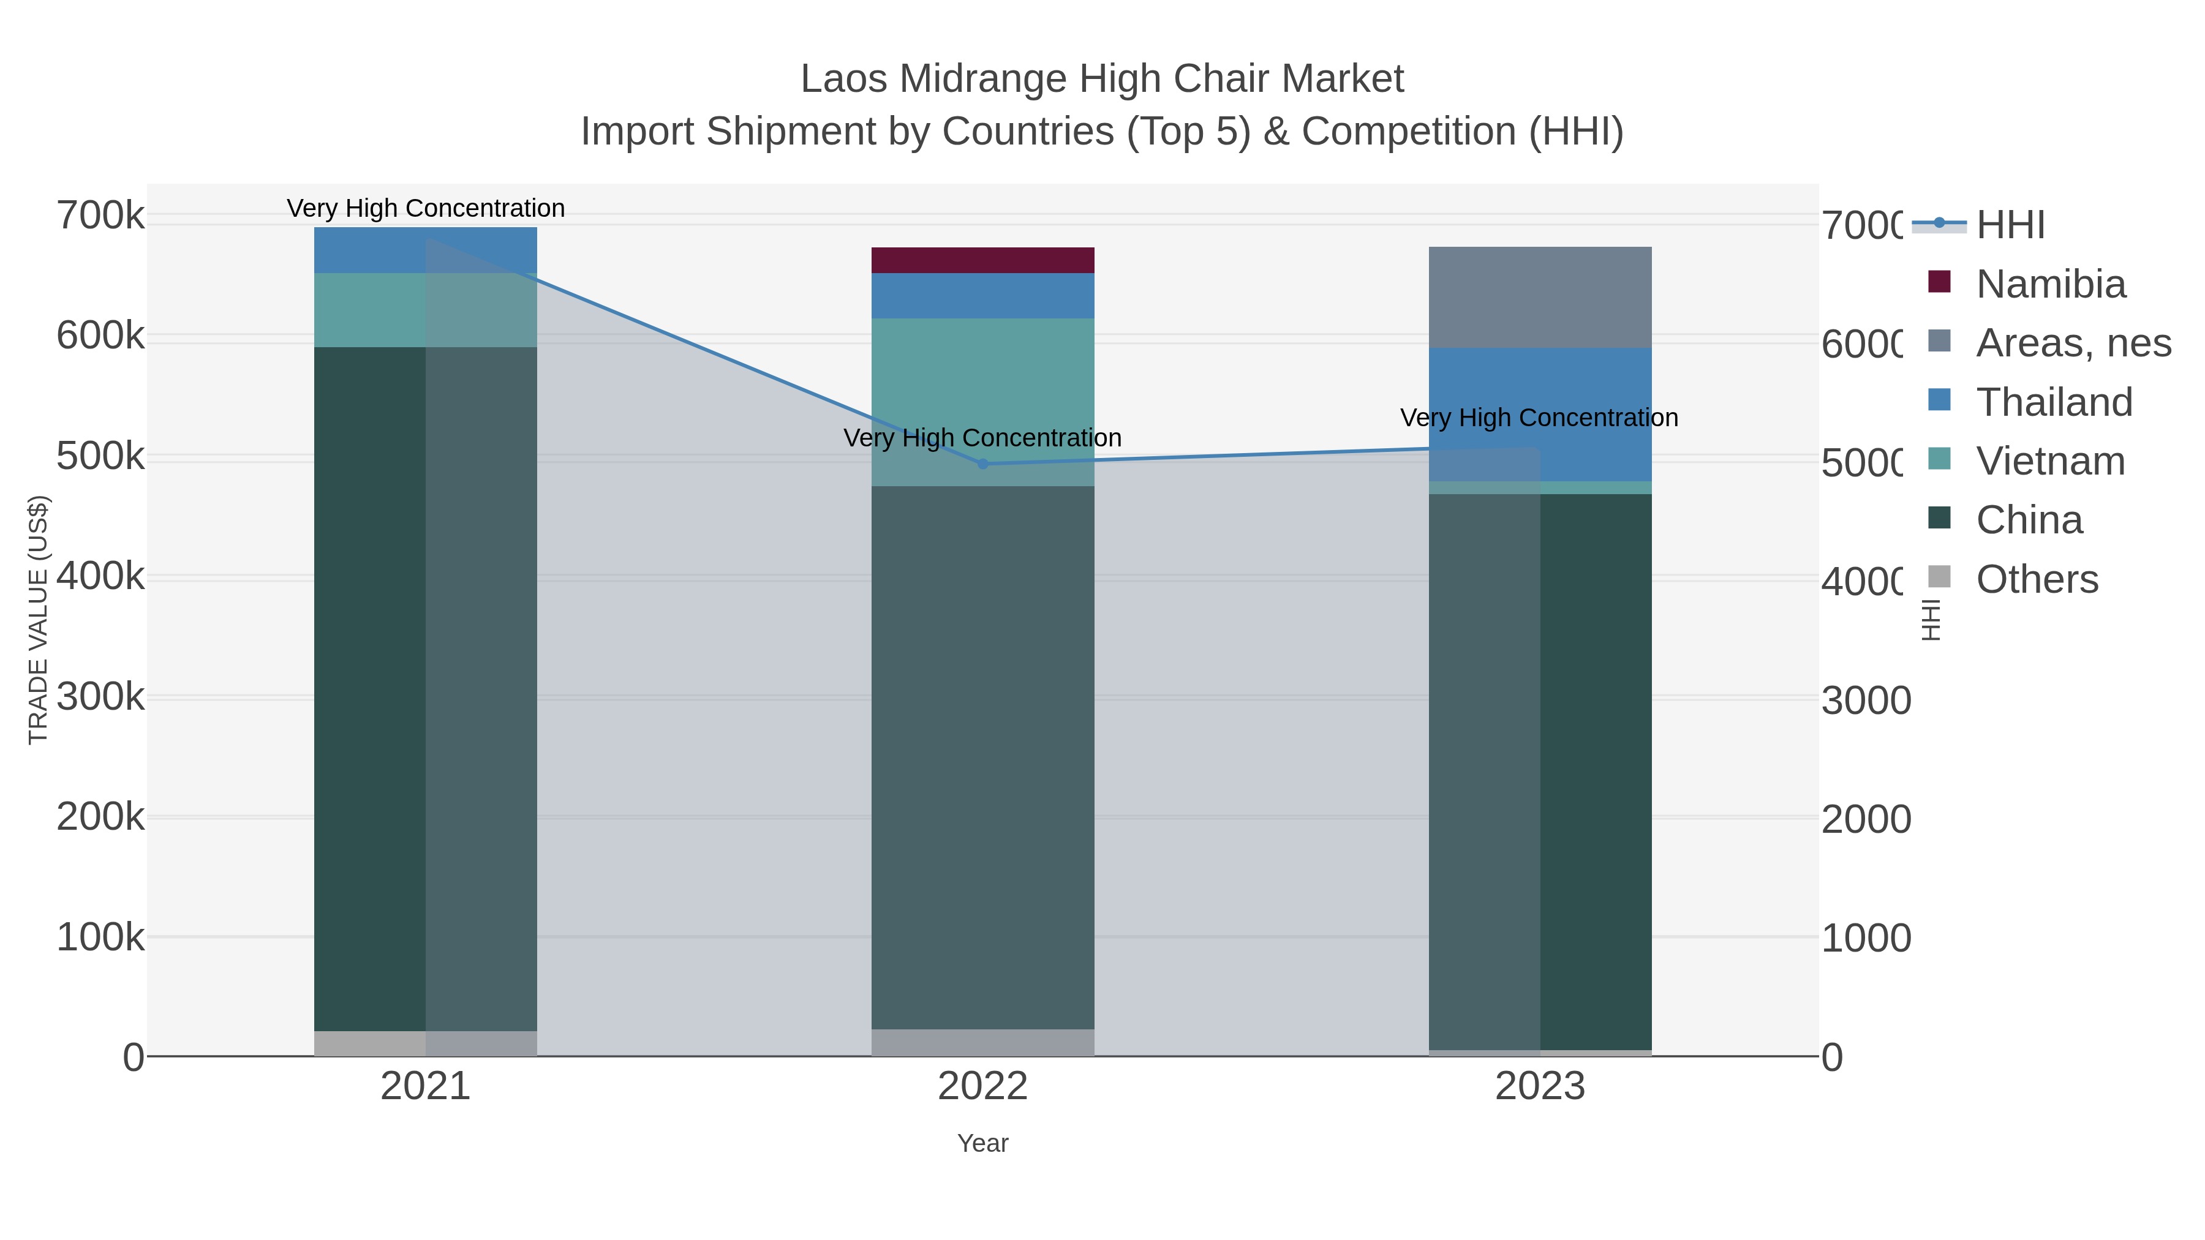Click the vertical 'HHI' axis title
The height and width of the screenshot is (1240, 2205).
point(1931,620)
